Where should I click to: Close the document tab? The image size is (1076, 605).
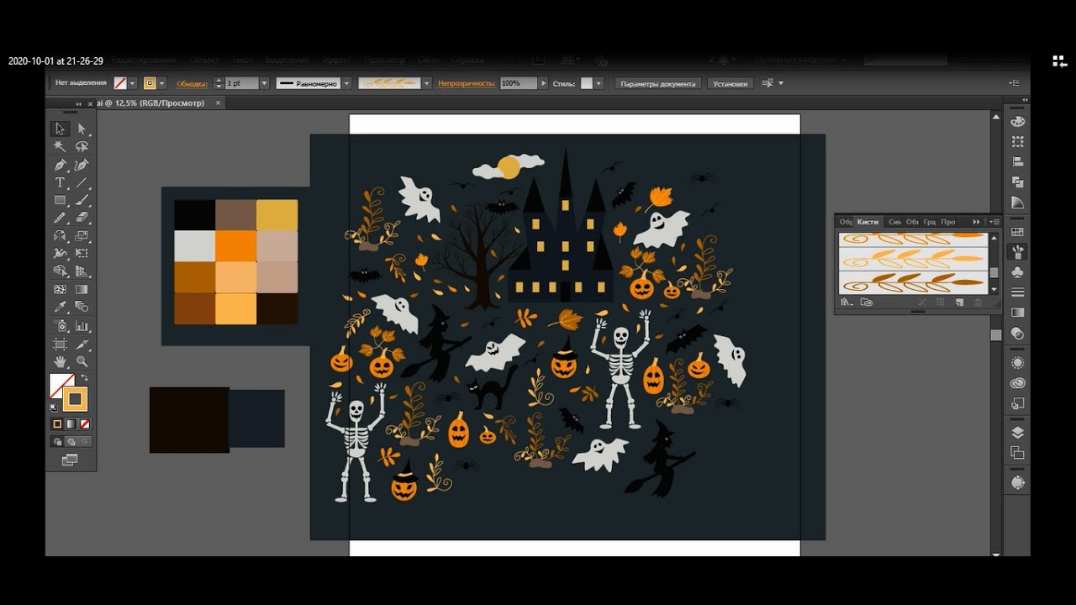coord(219,103)
